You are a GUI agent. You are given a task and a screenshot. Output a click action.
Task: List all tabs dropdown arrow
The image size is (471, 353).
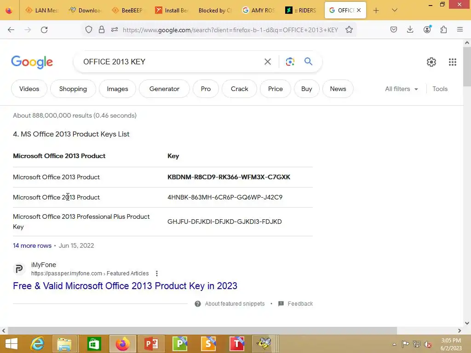394,10
